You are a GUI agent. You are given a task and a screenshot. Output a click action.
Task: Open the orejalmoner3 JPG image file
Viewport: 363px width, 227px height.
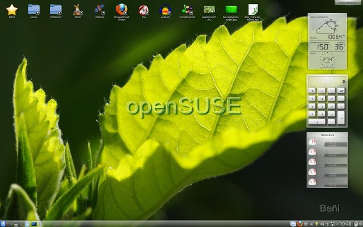pos(209,9)
